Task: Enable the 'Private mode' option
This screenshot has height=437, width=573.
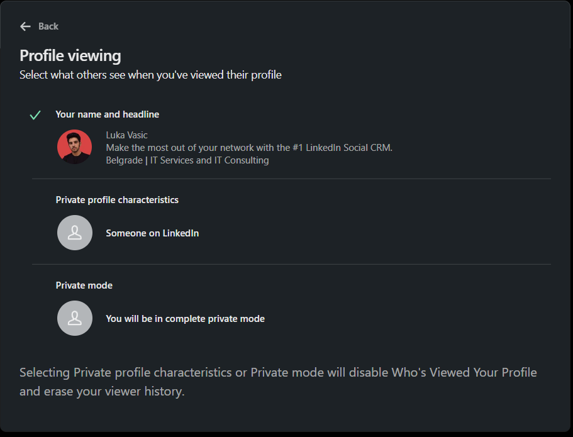Action: pos(84,285)
